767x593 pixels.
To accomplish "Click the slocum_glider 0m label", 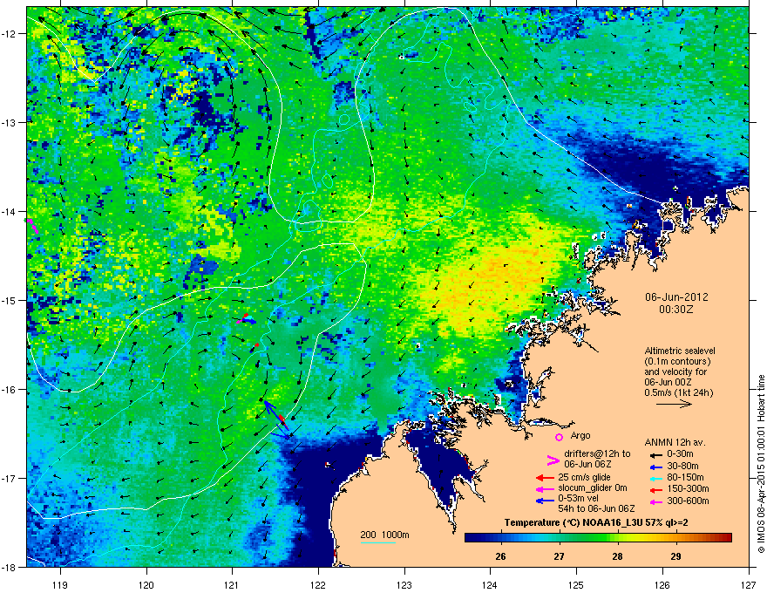I will [x=593, y=488].
